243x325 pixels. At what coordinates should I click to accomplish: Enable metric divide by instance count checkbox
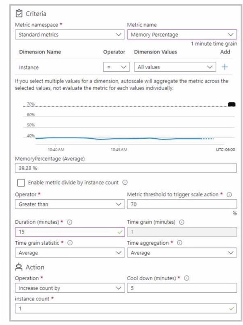click(21, 183)
